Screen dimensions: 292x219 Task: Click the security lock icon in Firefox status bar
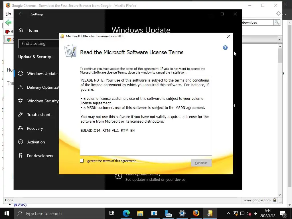tap(275, 200)
